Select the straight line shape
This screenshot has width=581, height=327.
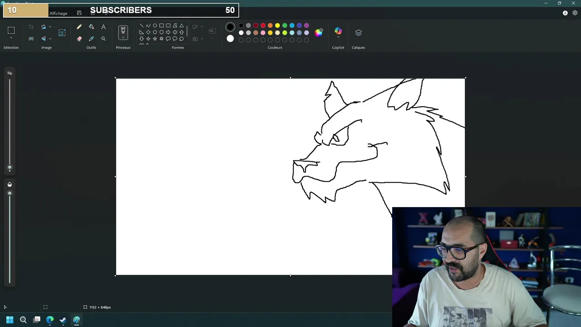(x=141, y=25)
